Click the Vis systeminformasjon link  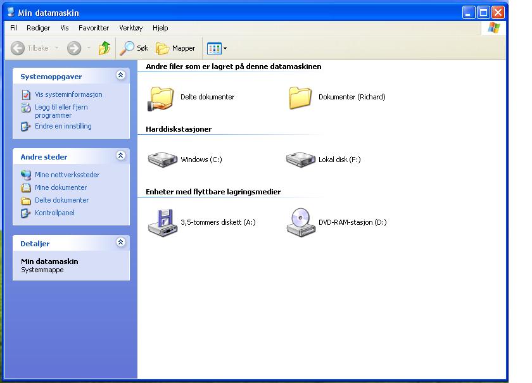coord(68,94)
